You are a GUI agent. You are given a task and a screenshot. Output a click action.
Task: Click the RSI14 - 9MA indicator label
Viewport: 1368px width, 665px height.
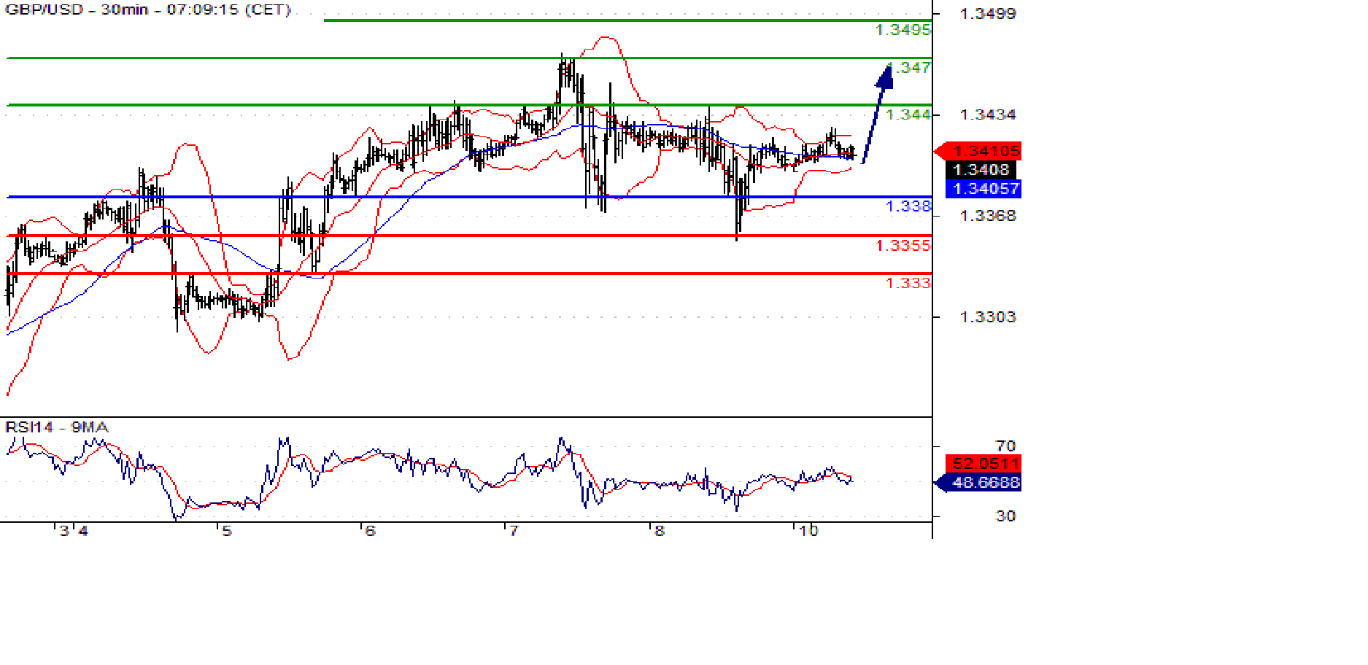57,427
